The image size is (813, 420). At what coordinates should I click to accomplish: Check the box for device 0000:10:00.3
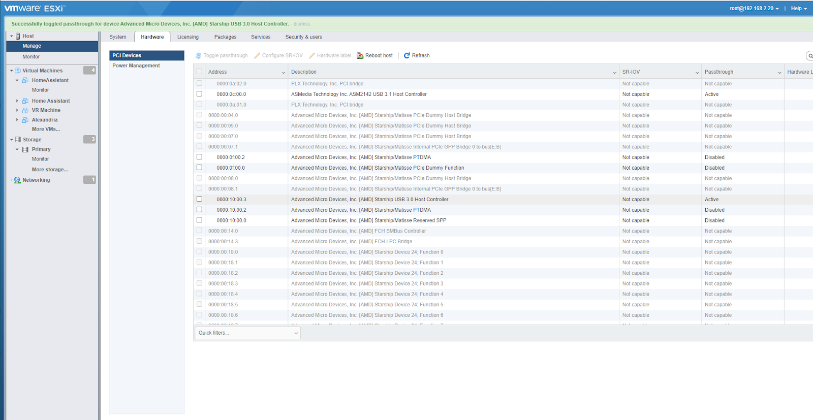(199, 199)
